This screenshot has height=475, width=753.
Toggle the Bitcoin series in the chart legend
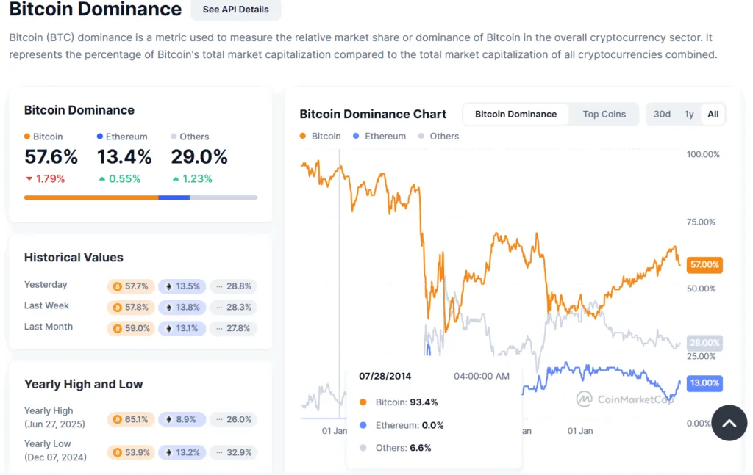point(319,136)
